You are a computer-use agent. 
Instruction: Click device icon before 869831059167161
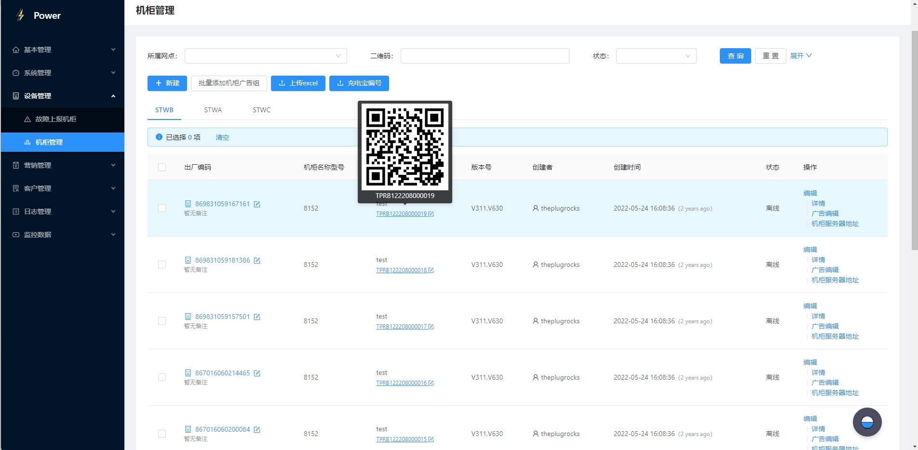(188, 204)
